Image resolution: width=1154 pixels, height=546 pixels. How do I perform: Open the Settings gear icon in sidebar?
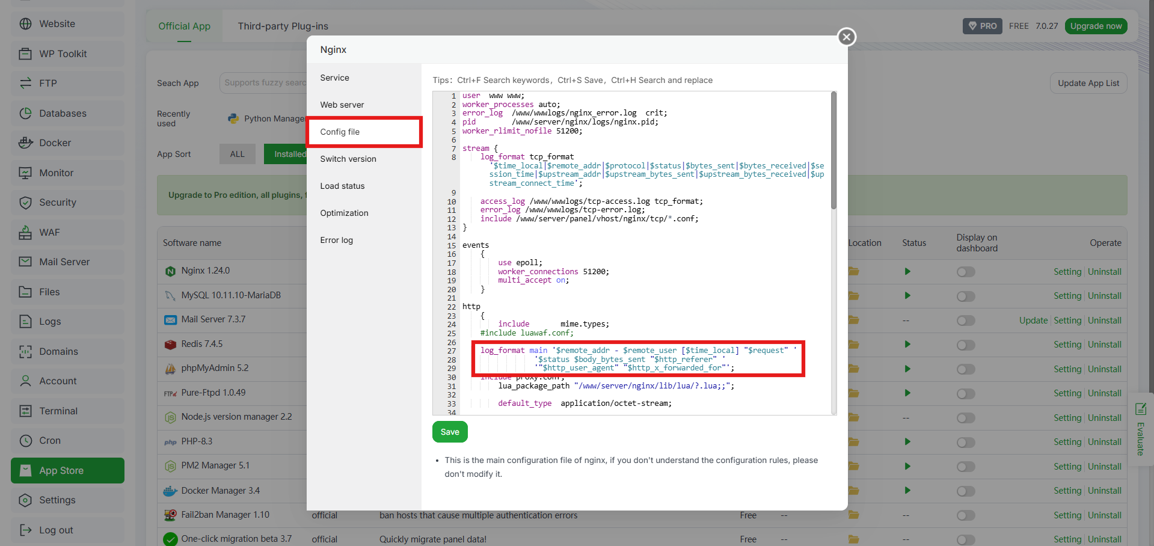[x=25, y=500]
